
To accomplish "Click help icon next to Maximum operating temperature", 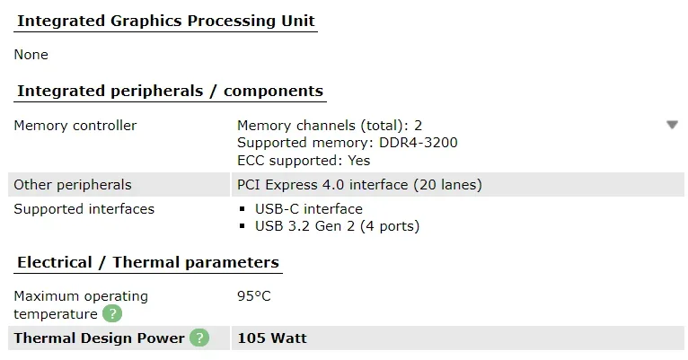I will (112, 314).
